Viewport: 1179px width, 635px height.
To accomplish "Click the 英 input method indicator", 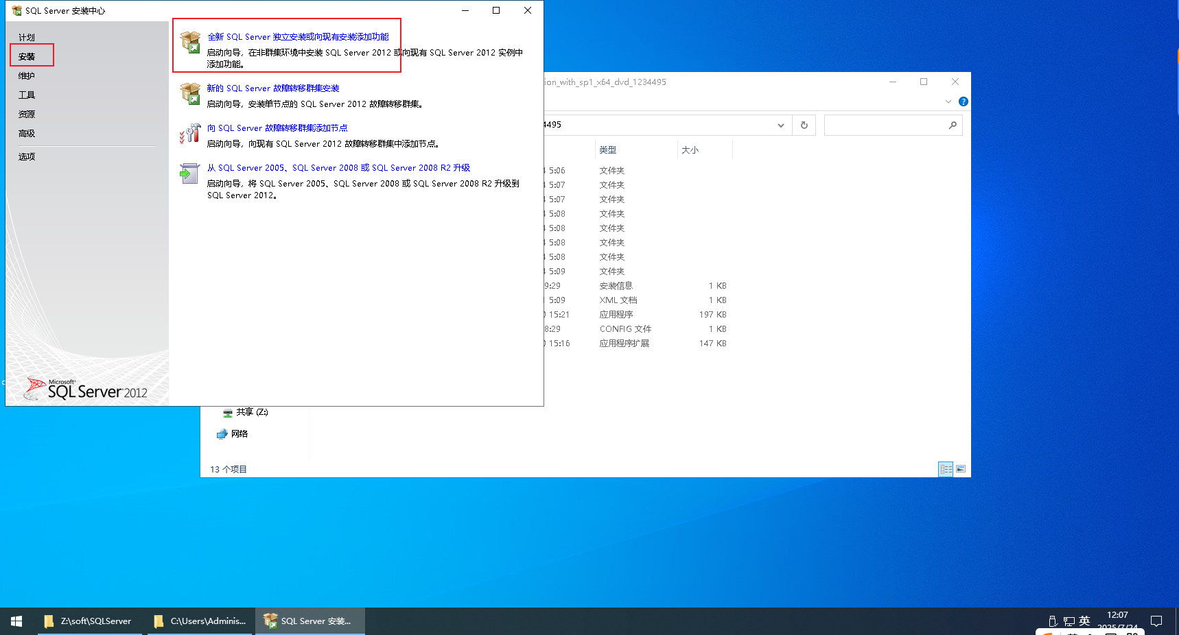I will [x=1084, y=621].
